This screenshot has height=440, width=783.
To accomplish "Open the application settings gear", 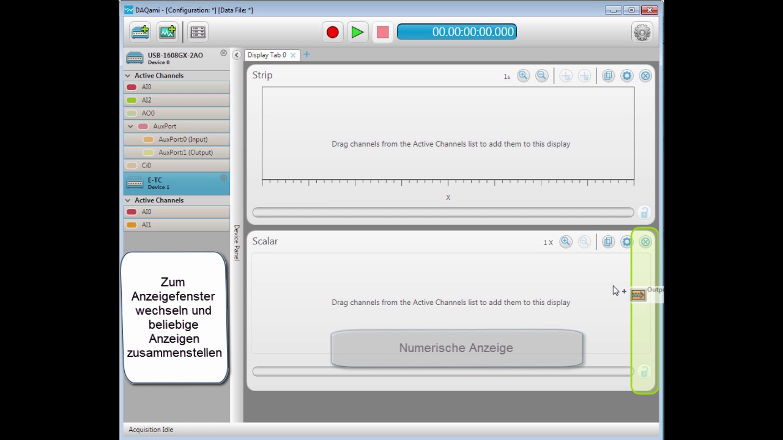I will click(642, 32).
